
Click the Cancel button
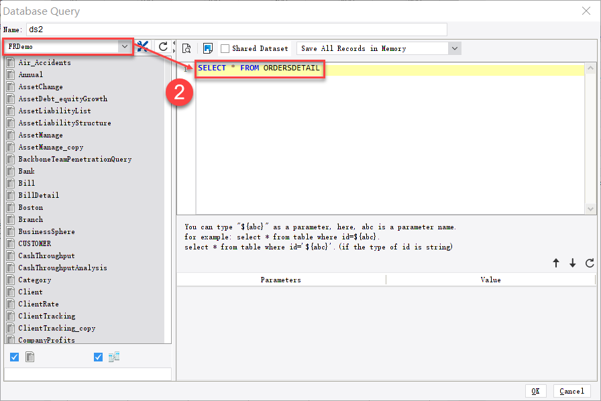point(571,391)
